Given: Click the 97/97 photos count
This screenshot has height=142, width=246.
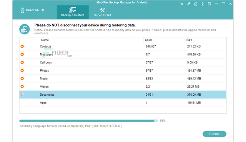Looking at the screenshot, I should (149, 70).
